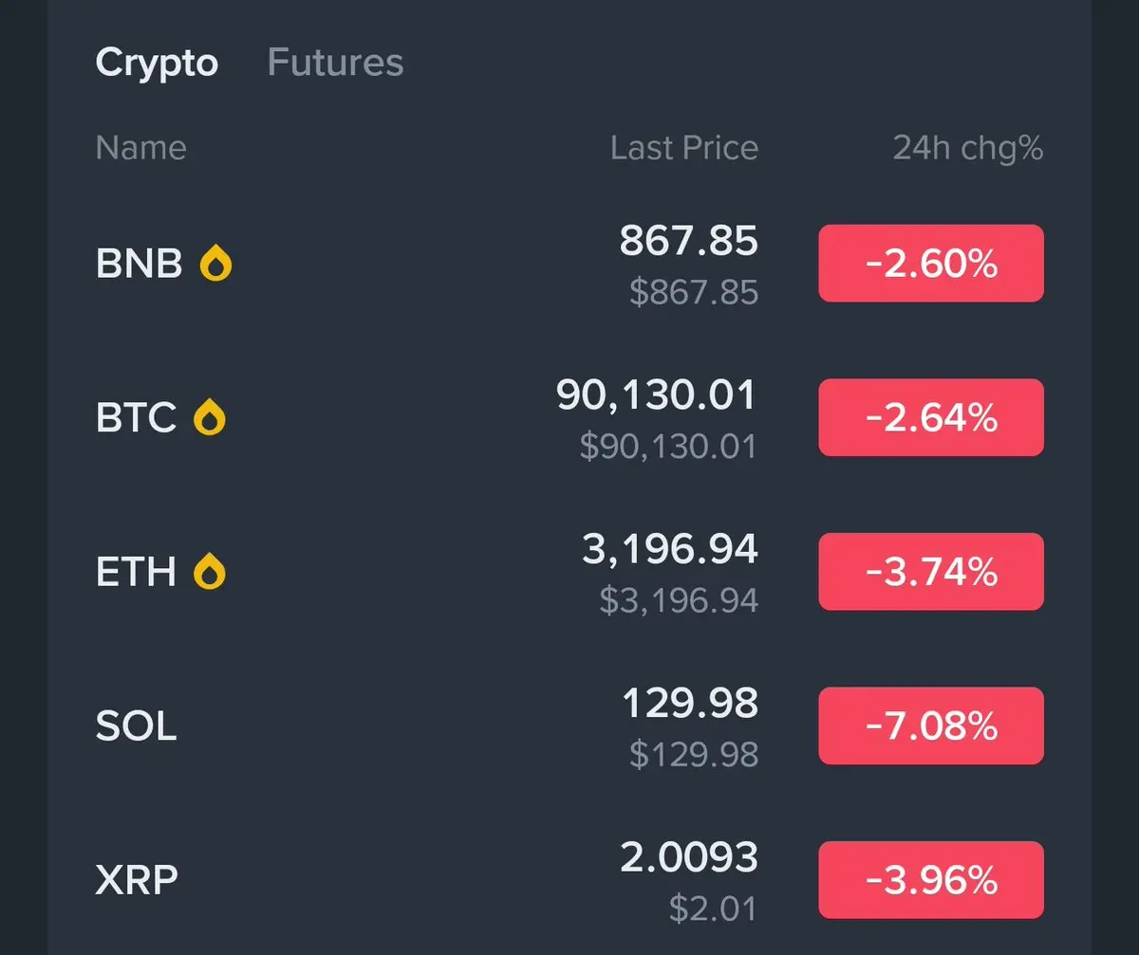Switch to the Crypto tab
This screenshot has height=955, width=1139.
pos(157,63)
